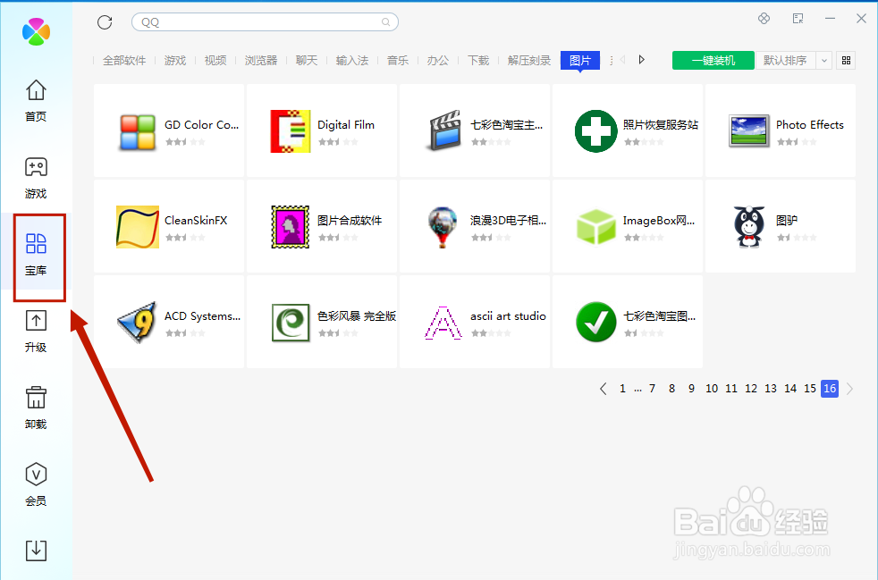878x580 pixels.
Task: Click the 一键装机 green button
Action: click(713, 60)
